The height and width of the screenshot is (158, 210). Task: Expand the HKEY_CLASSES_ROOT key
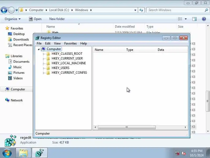pos(44,54)
